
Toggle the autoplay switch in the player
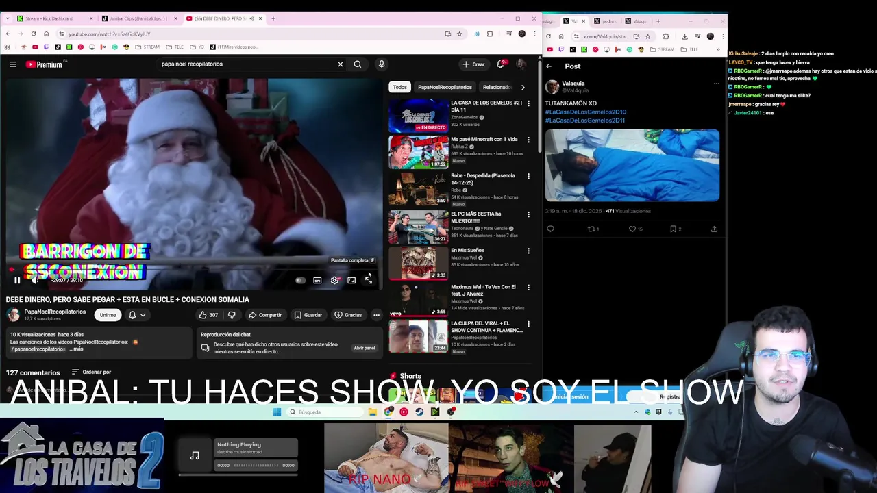(x=299, y=280)
